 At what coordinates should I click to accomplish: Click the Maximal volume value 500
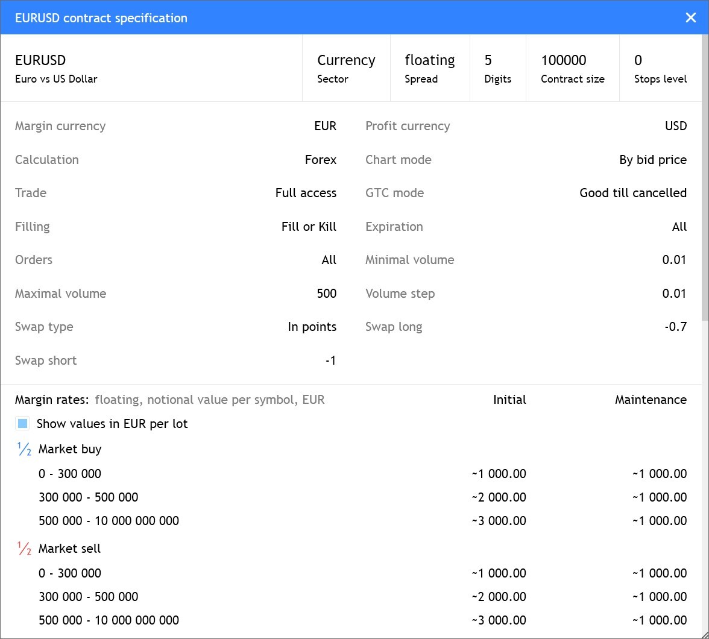[326, 294]
